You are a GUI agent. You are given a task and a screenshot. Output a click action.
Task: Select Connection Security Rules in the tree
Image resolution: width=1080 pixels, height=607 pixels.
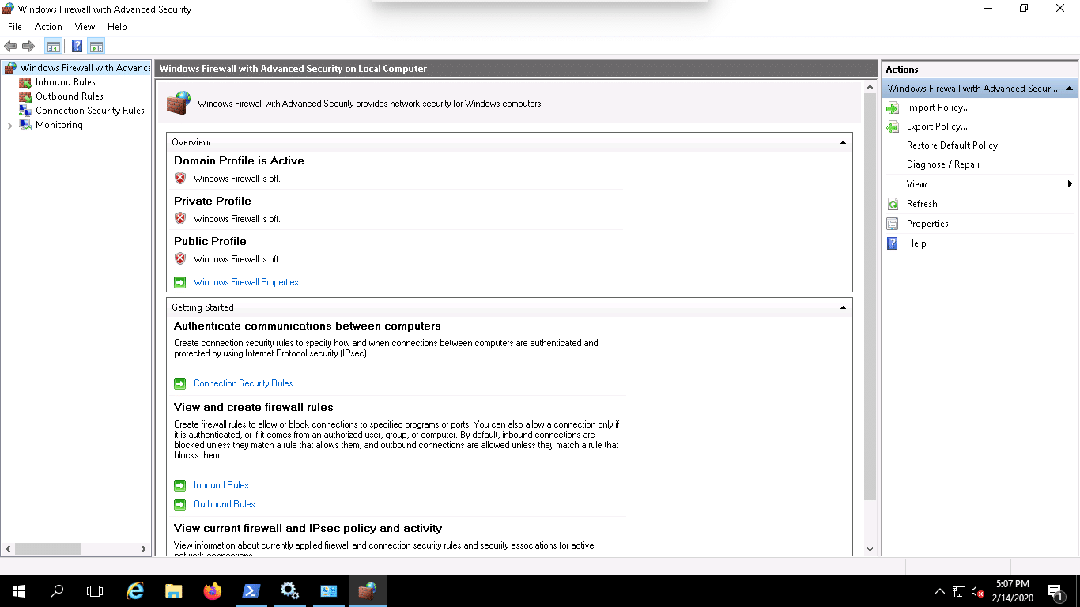click(90, 111)
